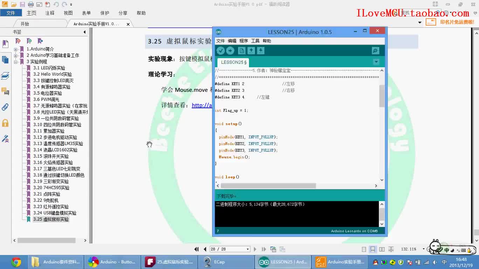Open the Pages thumbnail panel in sidebar
The height and width of the screenshot is (269, 479).
coord(5,60)
